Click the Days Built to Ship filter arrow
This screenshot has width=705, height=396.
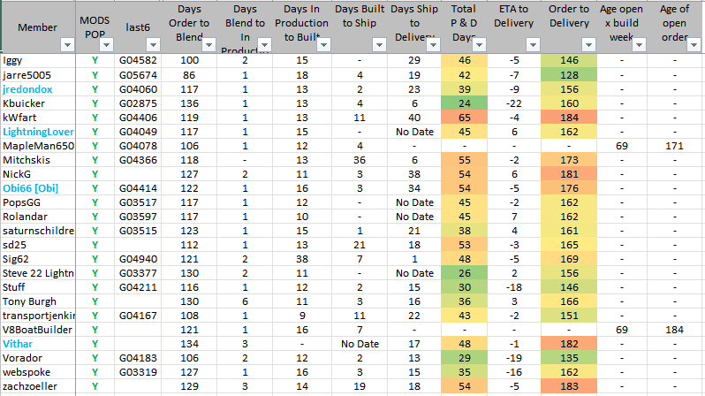coord(377,44)
